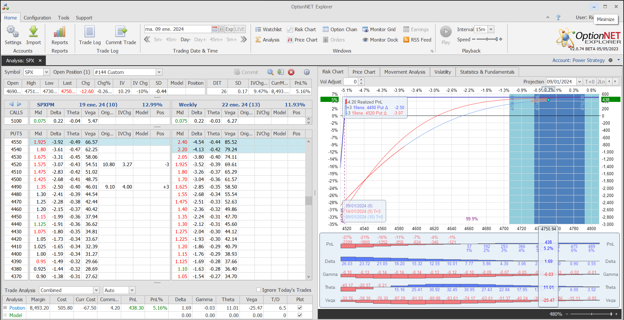Open the Reports bar chart icon
The width and height of the screenshot is (624, 320).
59,32
